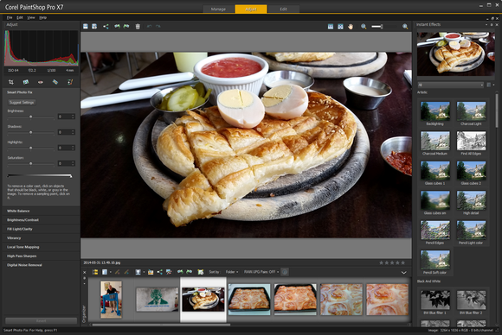The image size is (502, 335).
Task: Click the Save icon in the top toolbar
Action: (86, 27)
